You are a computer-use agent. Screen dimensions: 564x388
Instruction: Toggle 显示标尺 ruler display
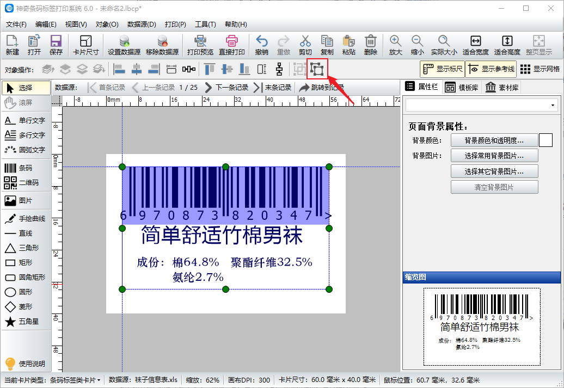(x=443, y=69)
